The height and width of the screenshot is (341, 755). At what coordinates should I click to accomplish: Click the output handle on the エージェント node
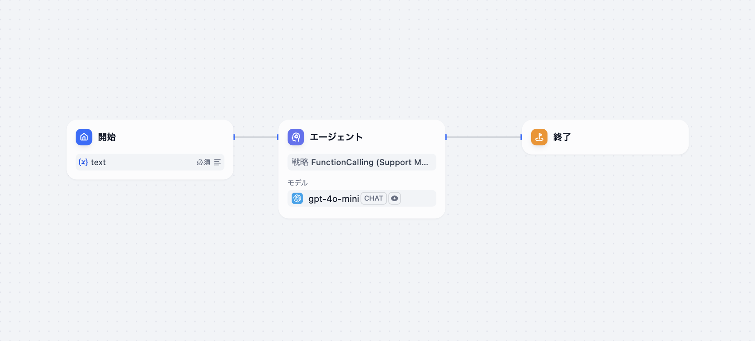click(446, 137)
